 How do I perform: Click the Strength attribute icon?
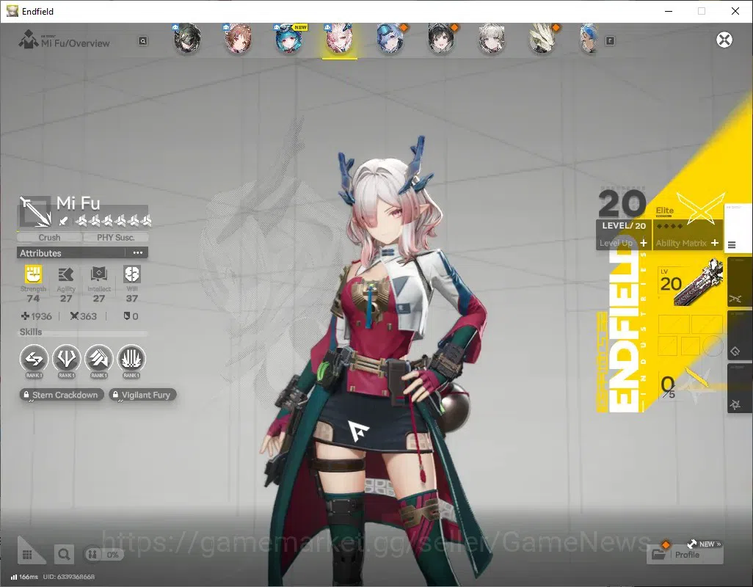(33, 274)
